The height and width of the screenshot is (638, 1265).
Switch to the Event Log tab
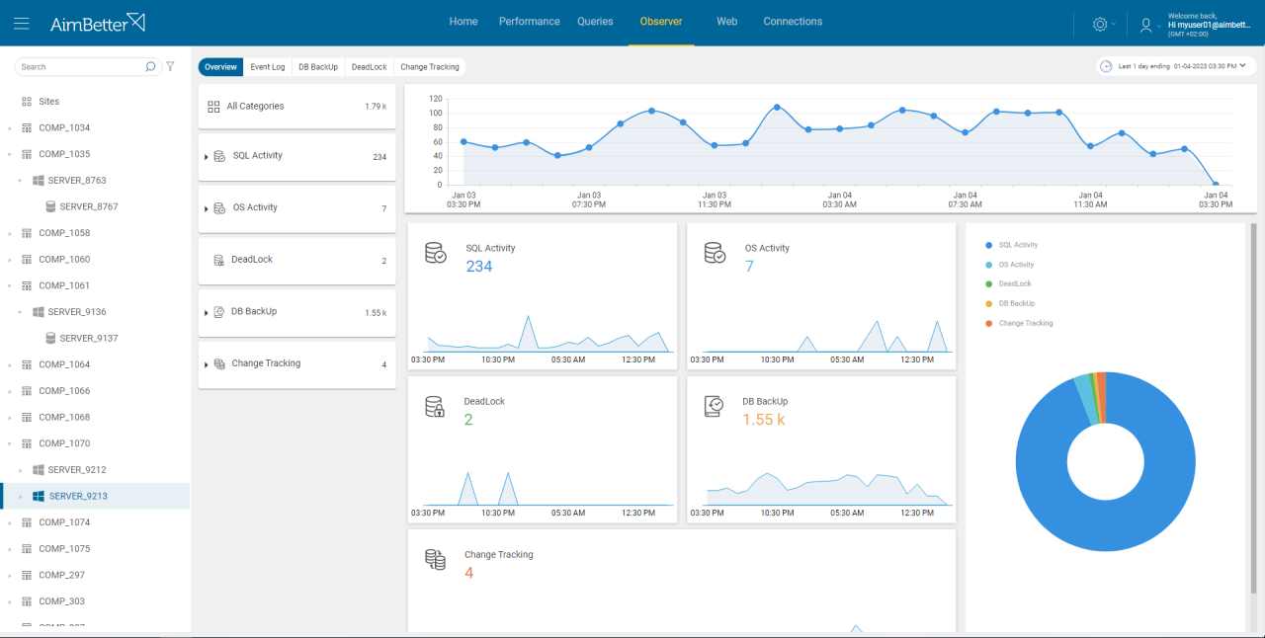coord(267,66)
